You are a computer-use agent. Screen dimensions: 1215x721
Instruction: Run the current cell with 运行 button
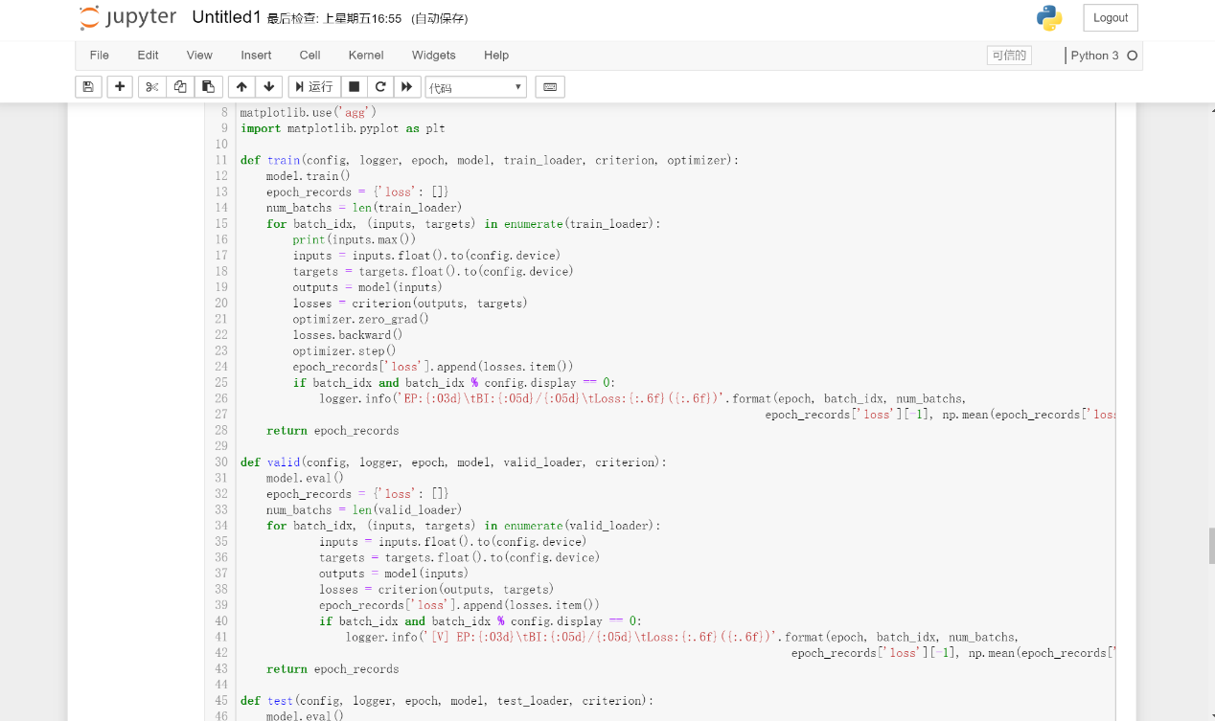coord(313,87)
